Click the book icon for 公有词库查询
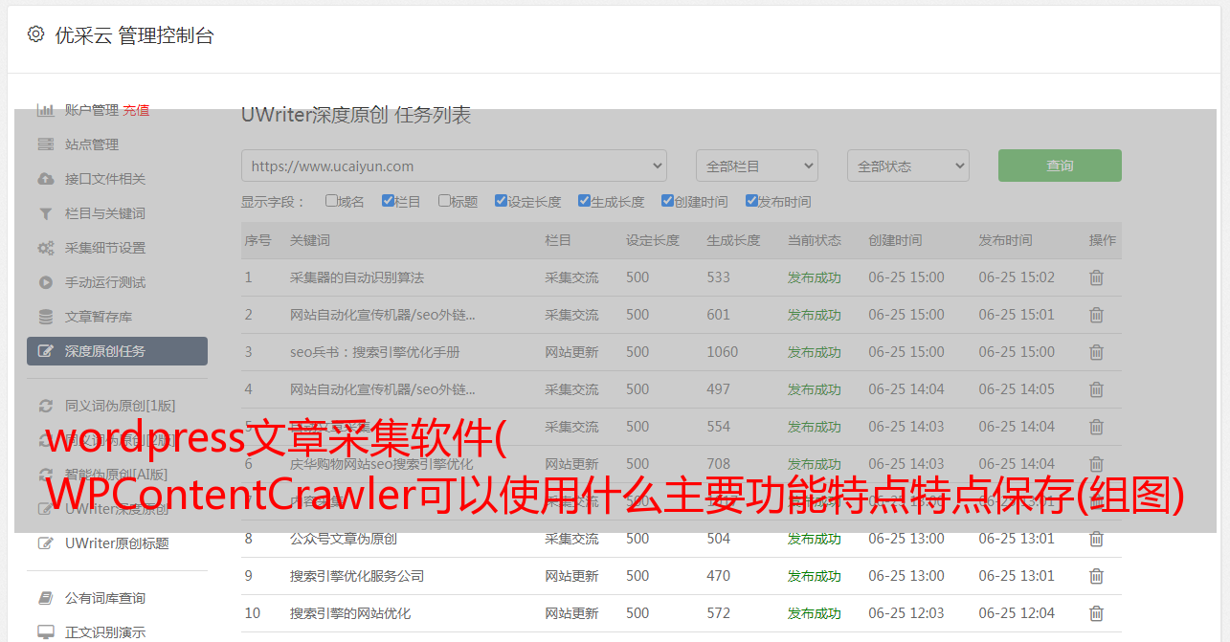This screenshot has width=1230, height=642. pyautogui.click(x=45, y=598)
